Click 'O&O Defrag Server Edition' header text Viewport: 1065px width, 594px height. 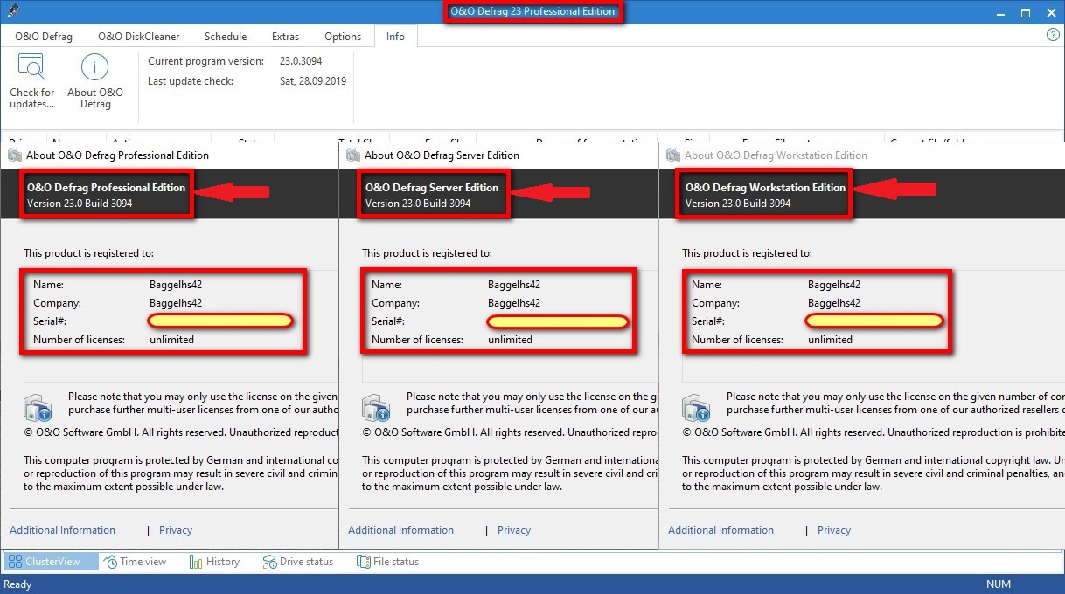[x=432, y=187]
